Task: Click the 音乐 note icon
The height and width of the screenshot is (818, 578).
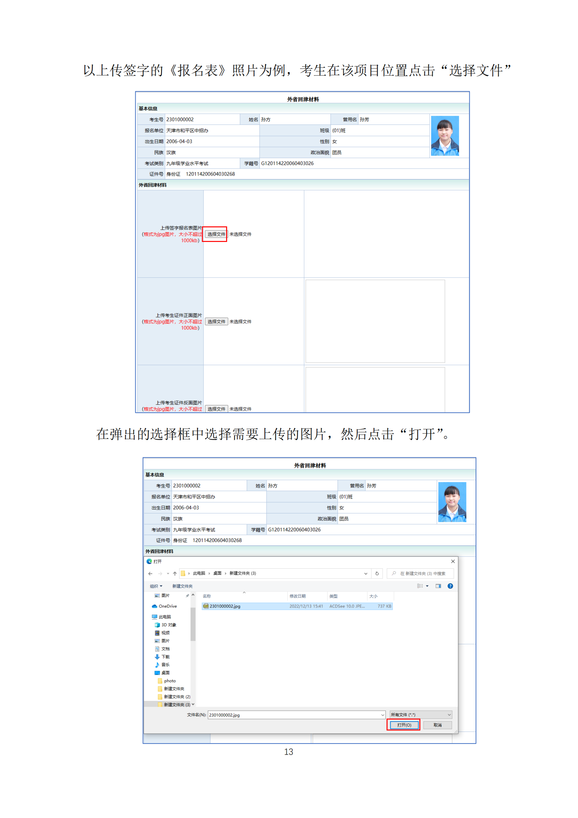Action: coord(157,665)
